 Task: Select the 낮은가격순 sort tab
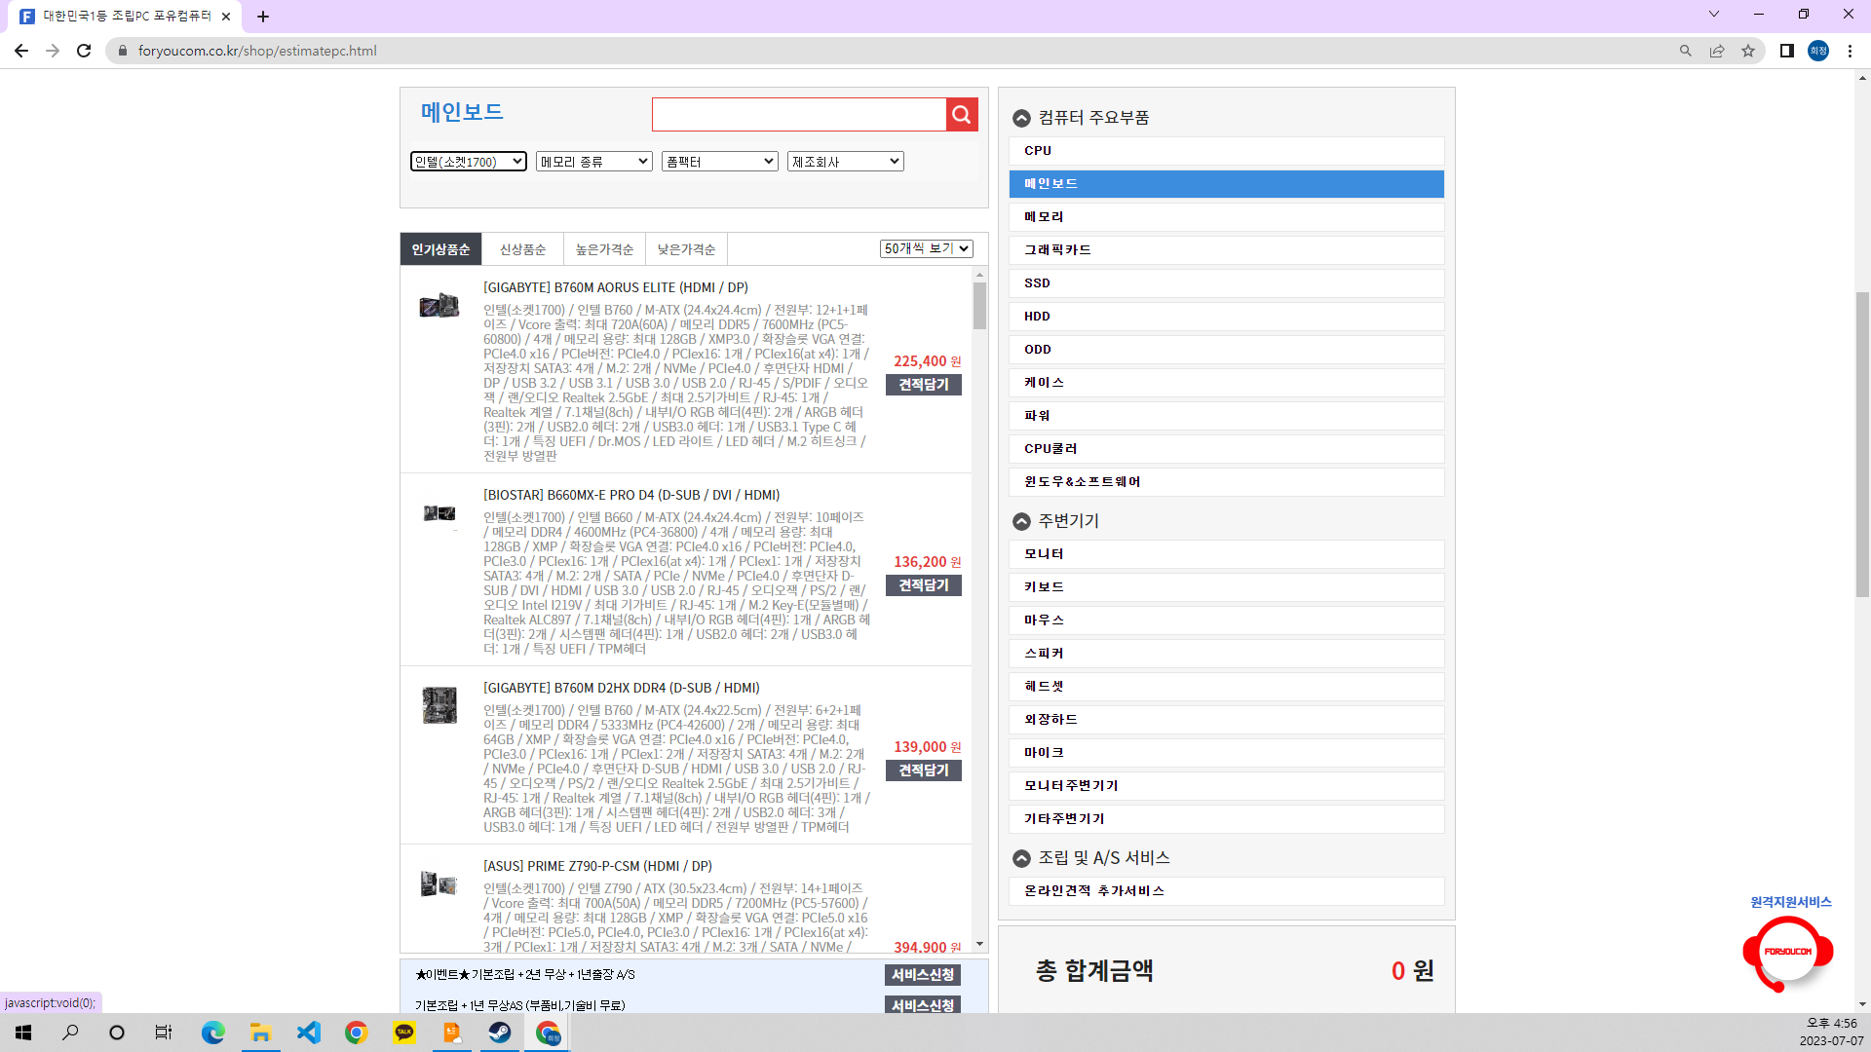(686, 249)
